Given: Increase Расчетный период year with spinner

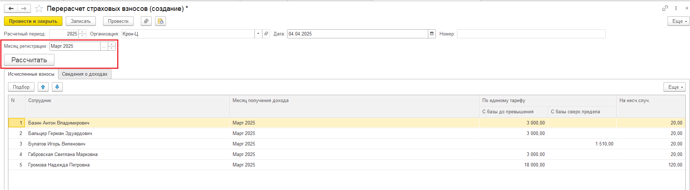Looking at the screenshot, I should 83,32.
